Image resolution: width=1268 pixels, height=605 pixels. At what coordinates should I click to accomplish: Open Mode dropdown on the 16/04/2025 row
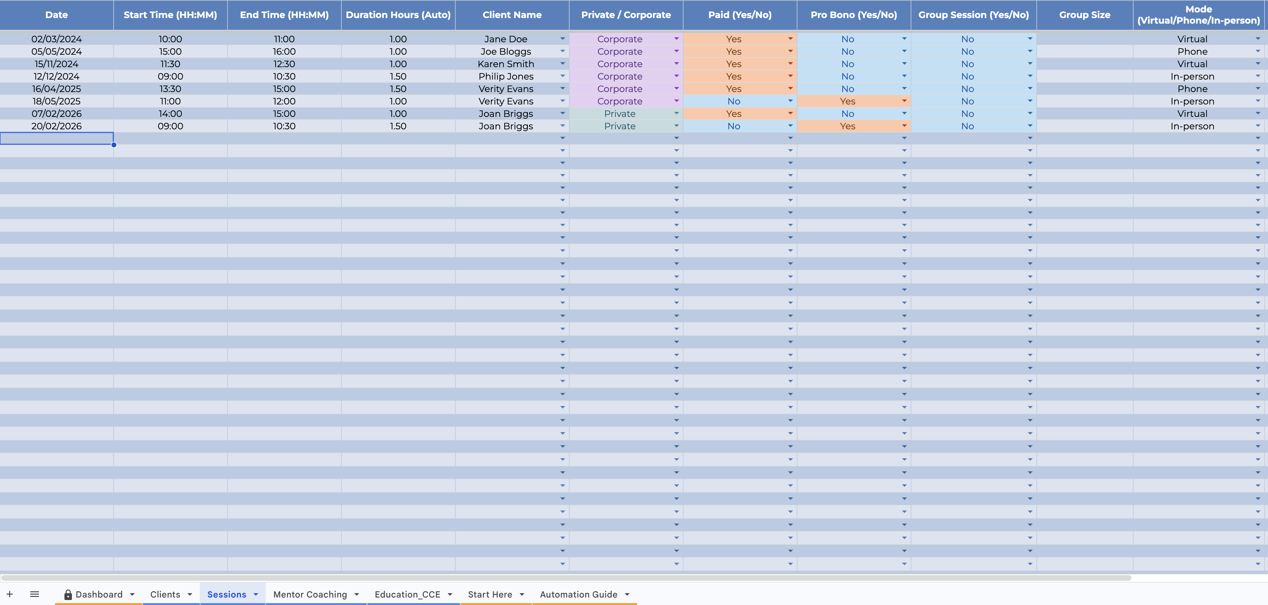(1258, 89)
